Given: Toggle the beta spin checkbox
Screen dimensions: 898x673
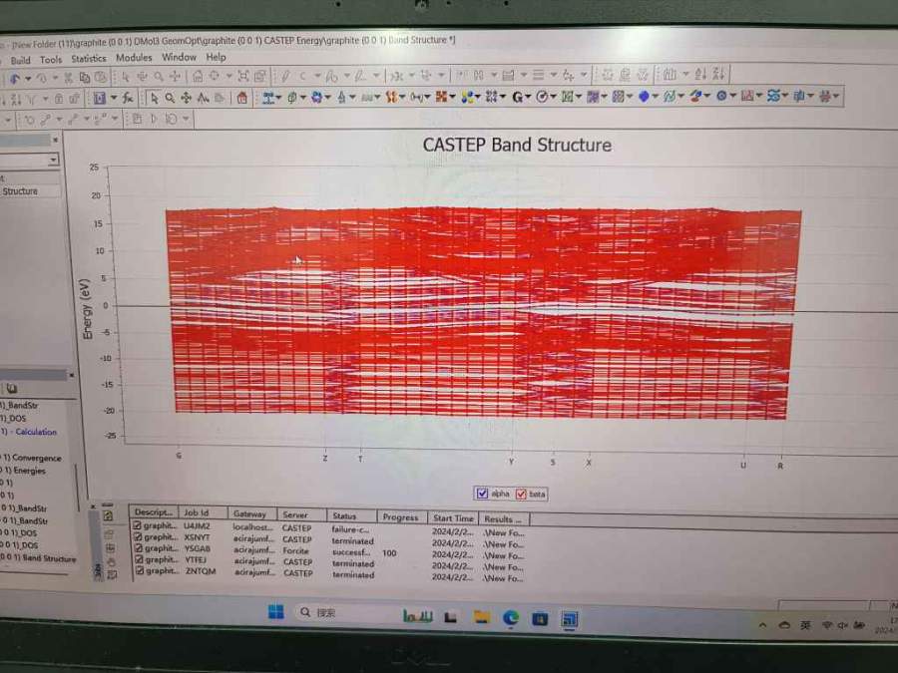Looking at the screenshot, I should click(x=521, y=494).
